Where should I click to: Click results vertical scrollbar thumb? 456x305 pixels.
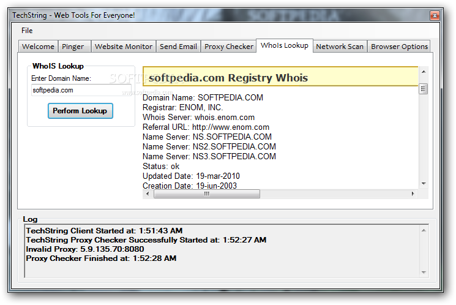(x=424, y=89)
